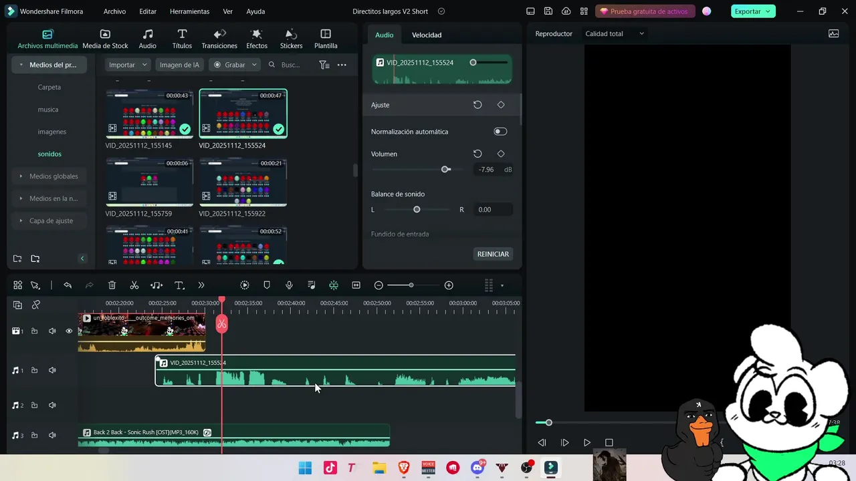Lock video track 1

pos(34,331)
